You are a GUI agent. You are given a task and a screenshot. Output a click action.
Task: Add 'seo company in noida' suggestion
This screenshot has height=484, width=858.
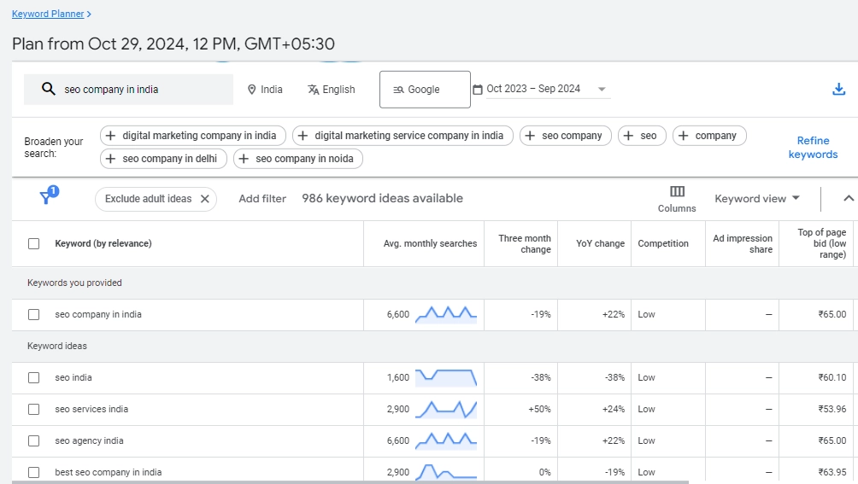click(298, 159)
